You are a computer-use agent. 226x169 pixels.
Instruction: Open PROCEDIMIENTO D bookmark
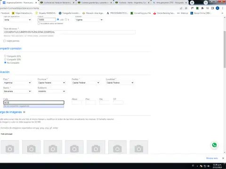point(117,13)
